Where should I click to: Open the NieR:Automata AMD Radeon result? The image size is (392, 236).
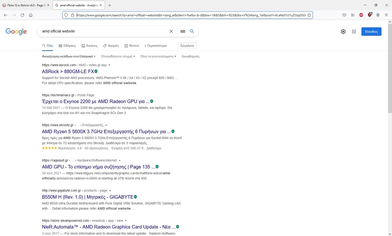109,227
